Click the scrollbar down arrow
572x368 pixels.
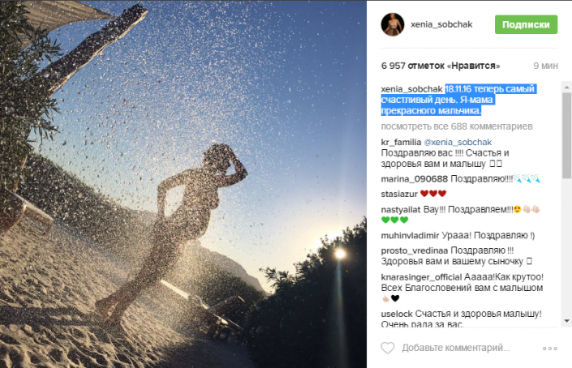tap(566, 321)
